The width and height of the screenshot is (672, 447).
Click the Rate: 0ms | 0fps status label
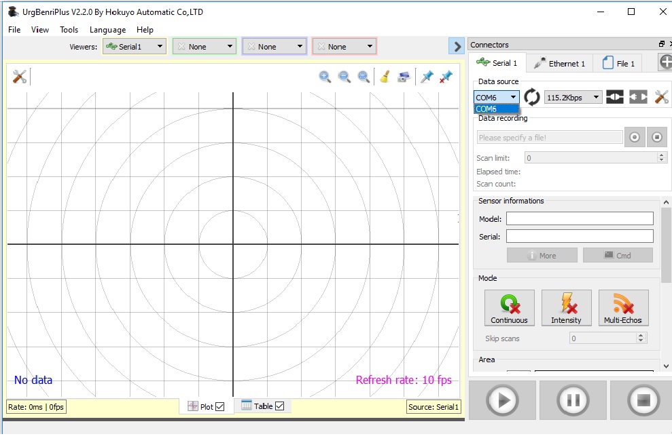coord(35,407)
